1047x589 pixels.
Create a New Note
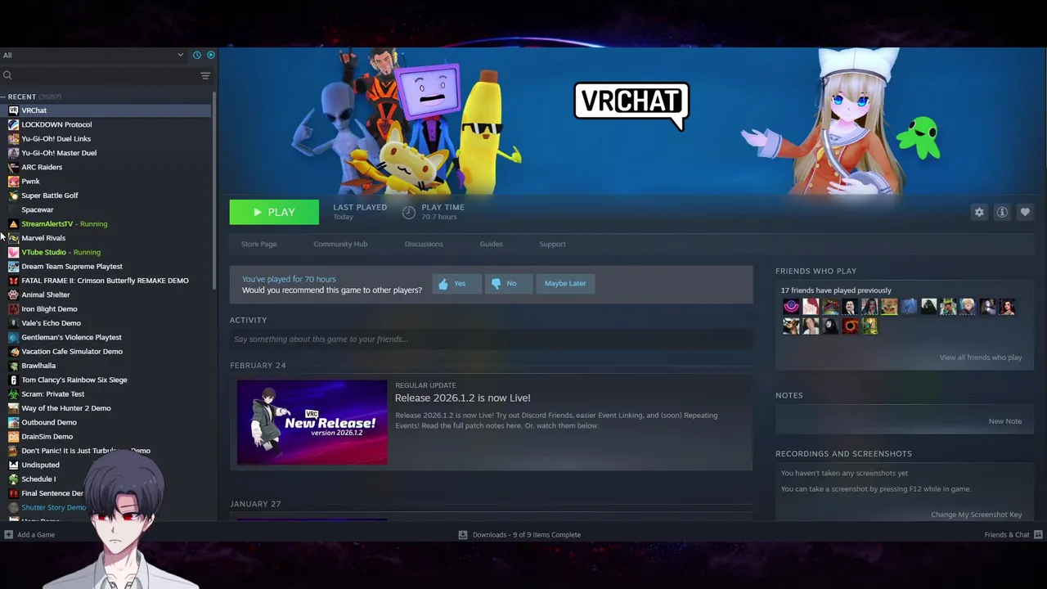[1004, 421]
